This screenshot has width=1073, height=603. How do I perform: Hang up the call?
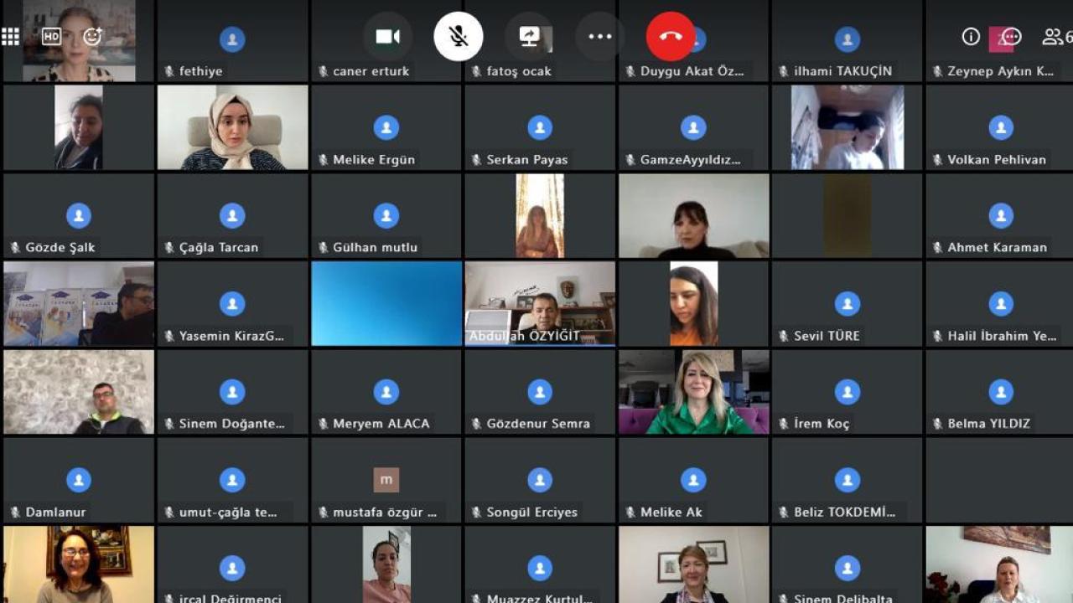[671, 36]
